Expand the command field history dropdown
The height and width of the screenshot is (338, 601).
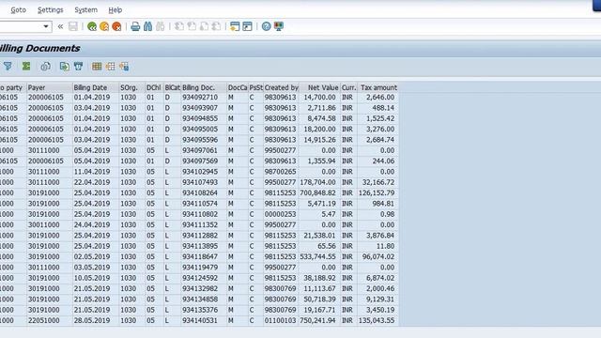click(x=46, y=26)
